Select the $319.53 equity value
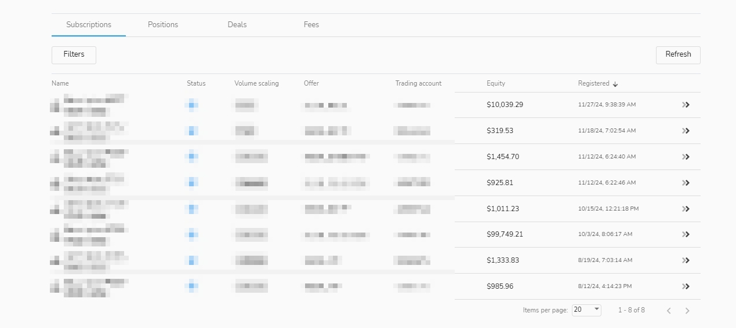Viewport: 736px width, 328px height. 500,131
